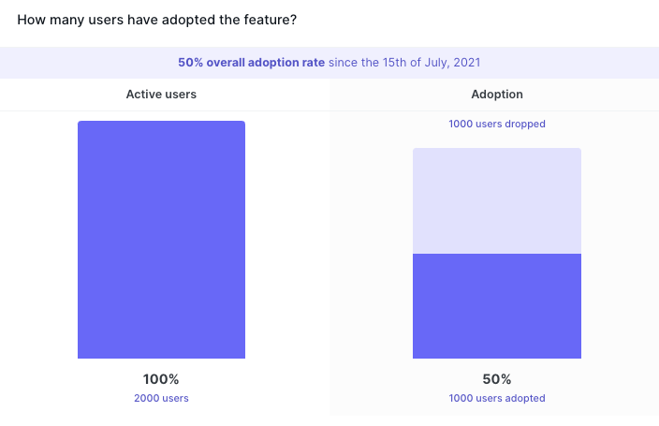The height and width of the screenshot is (426, 659).
Task: Click the "100%" label under Active users bar
Action: tap(161, 379)
